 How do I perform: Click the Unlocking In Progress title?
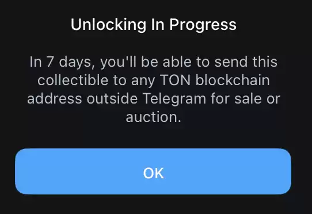pyautogui.click(x=154, y=25)
